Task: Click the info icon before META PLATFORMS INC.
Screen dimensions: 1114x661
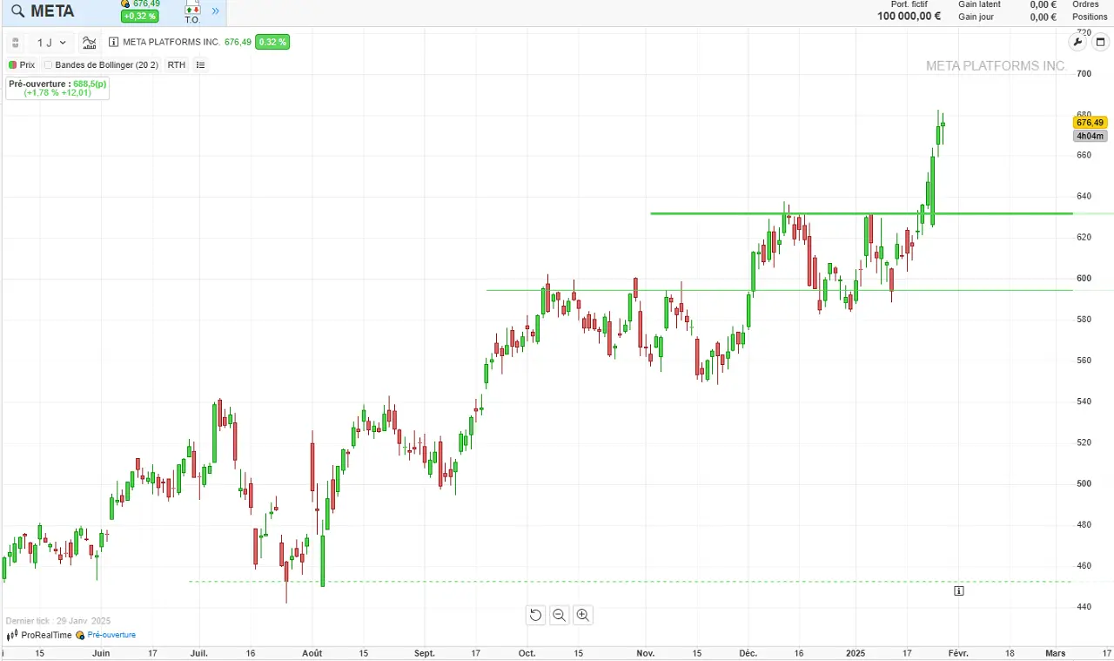Action: coord(114,42)
